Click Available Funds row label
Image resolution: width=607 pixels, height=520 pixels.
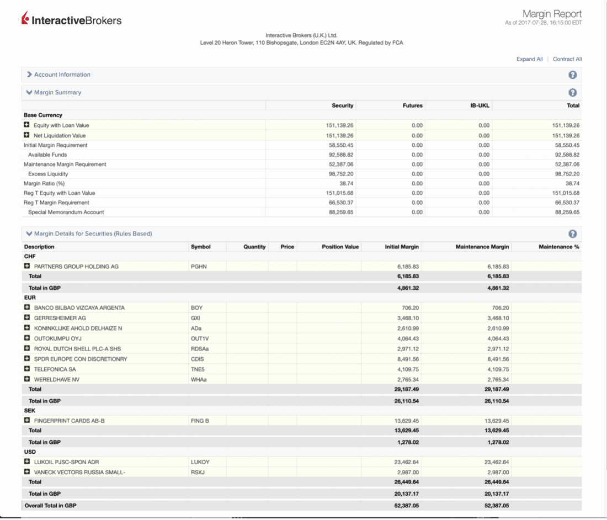point(47,155)
